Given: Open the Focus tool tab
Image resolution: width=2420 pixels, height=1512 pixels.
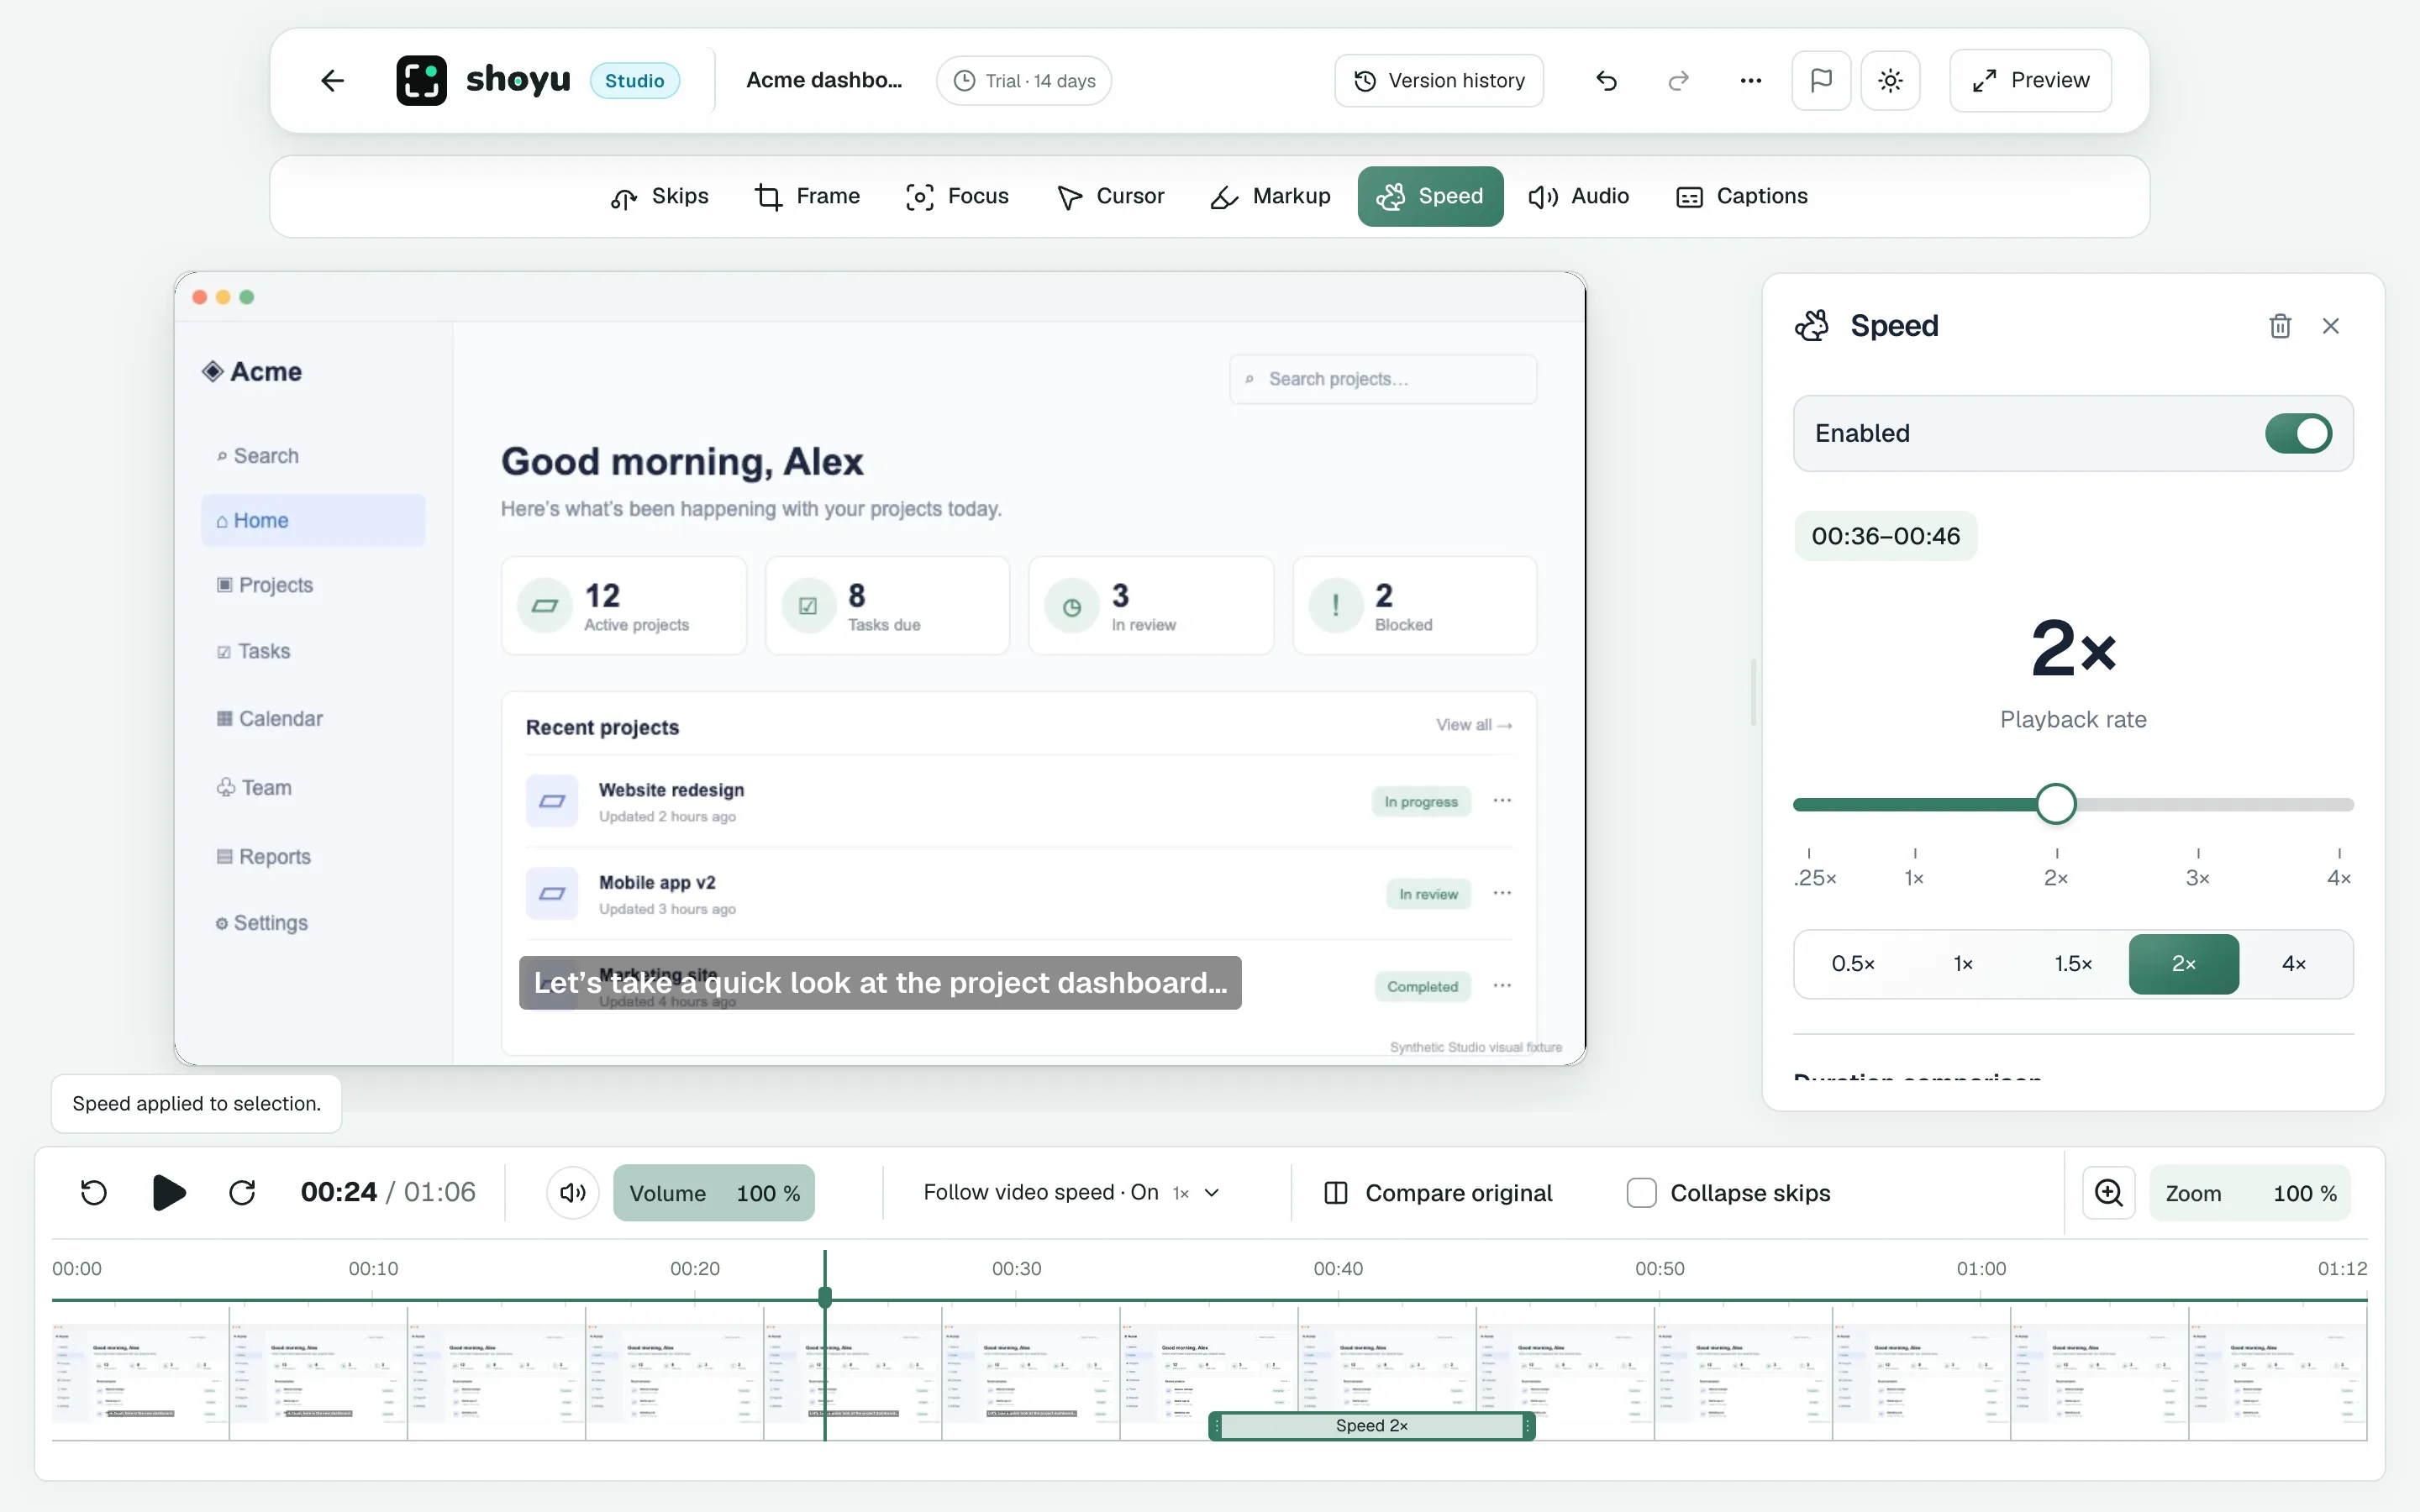Looking at the screenshot, I should tap(957, 196).
